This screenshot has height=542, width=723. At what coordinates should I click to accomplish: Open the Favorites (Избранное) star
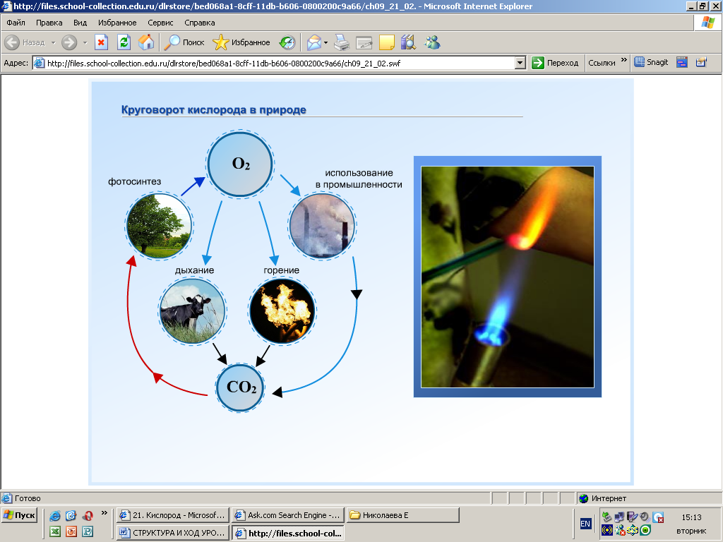241,42
